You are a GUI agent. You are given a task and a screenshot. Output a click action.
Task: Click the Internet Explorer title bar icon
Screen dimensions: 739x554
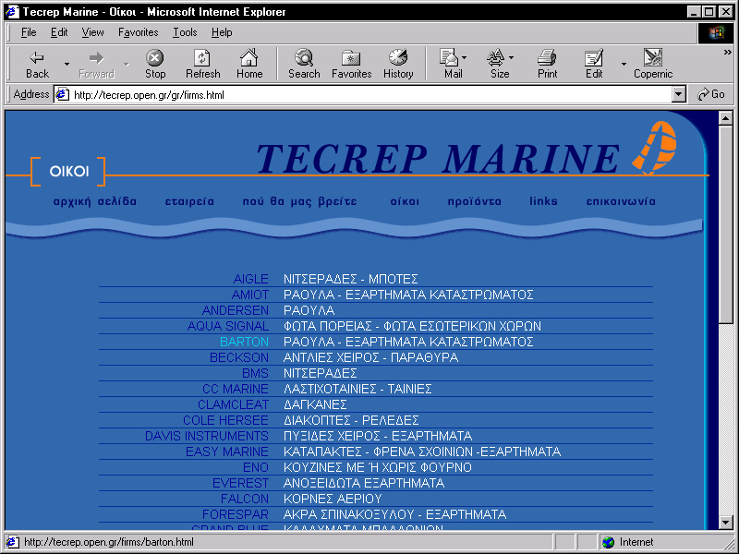(x=12, y=11)
